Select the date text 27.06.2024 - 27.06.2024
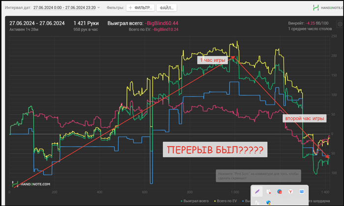Viewport: 344px width, 206px height. point(37,23)
